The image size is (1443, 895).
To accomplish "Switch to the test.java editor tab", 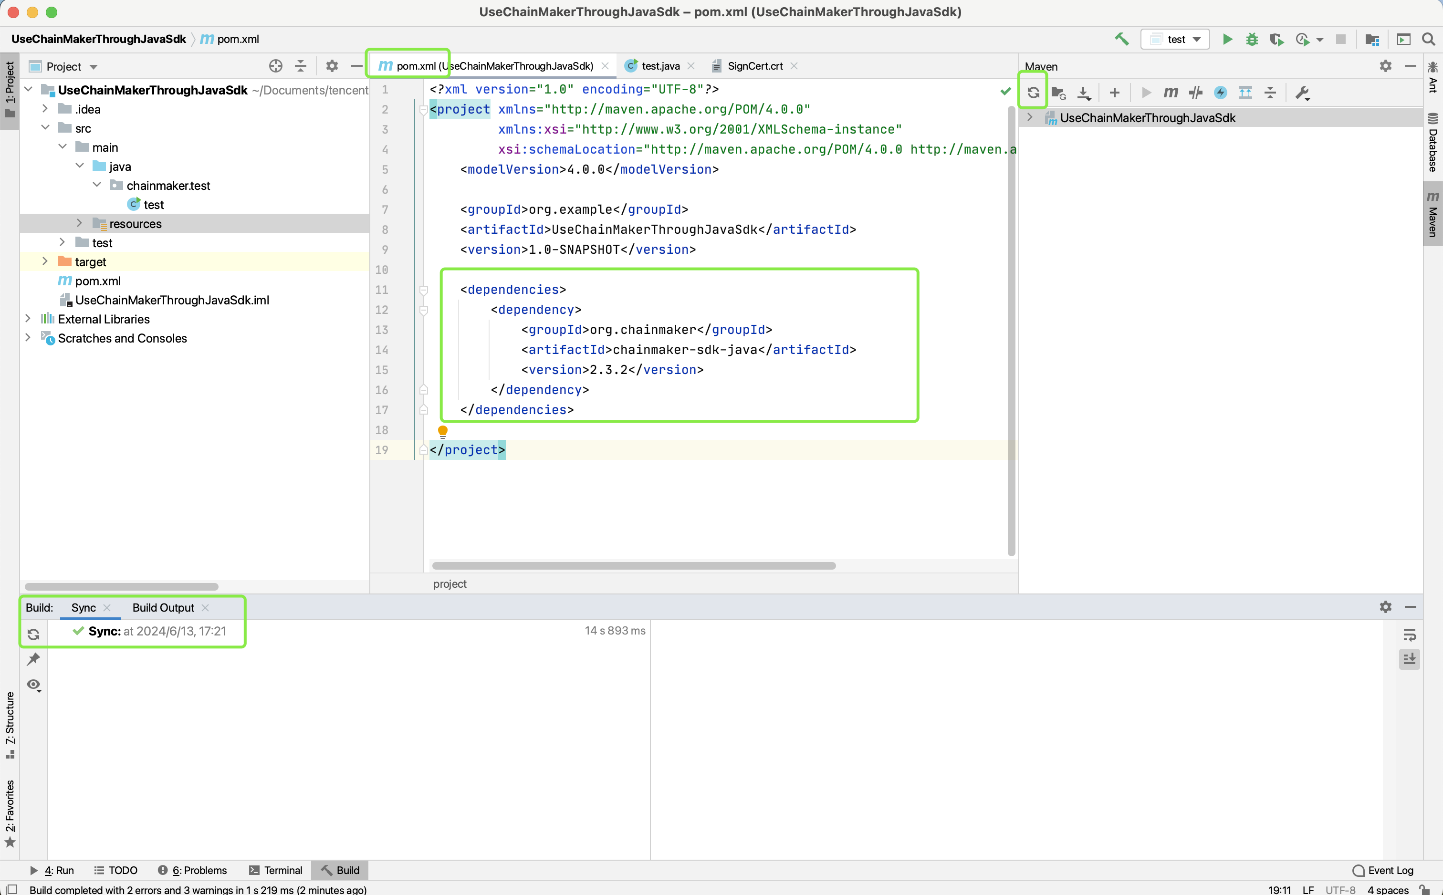I will click(x=660, y=66).
